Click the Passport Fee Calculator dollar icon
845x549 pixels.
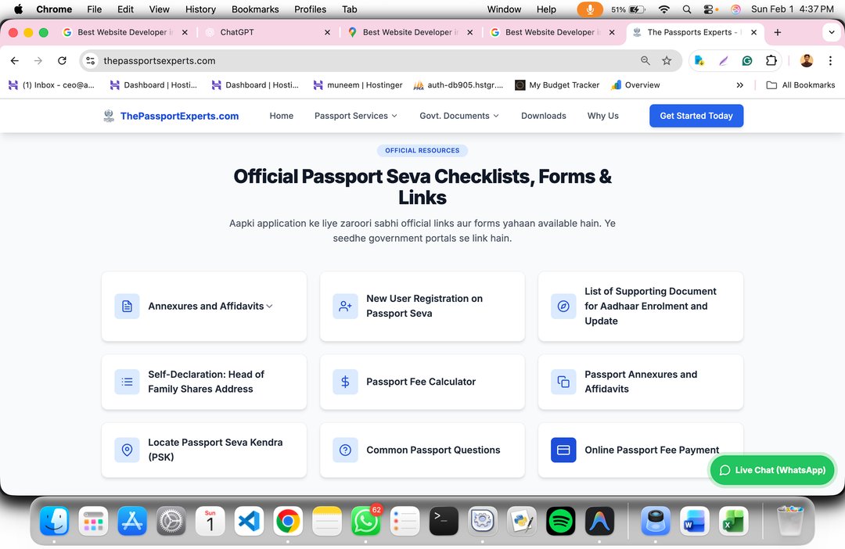pyautogui.click(x=345, y=382)
